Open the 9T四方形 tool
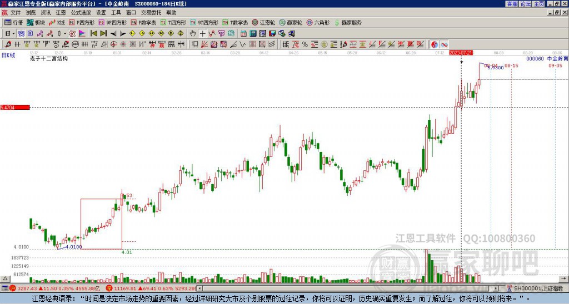Screen dimensions: 569x304 204,22
